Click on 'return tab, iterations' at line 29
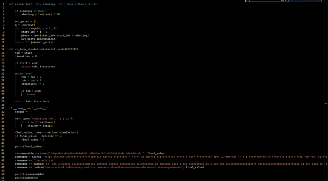328x181 pixels. pos(32,101)
